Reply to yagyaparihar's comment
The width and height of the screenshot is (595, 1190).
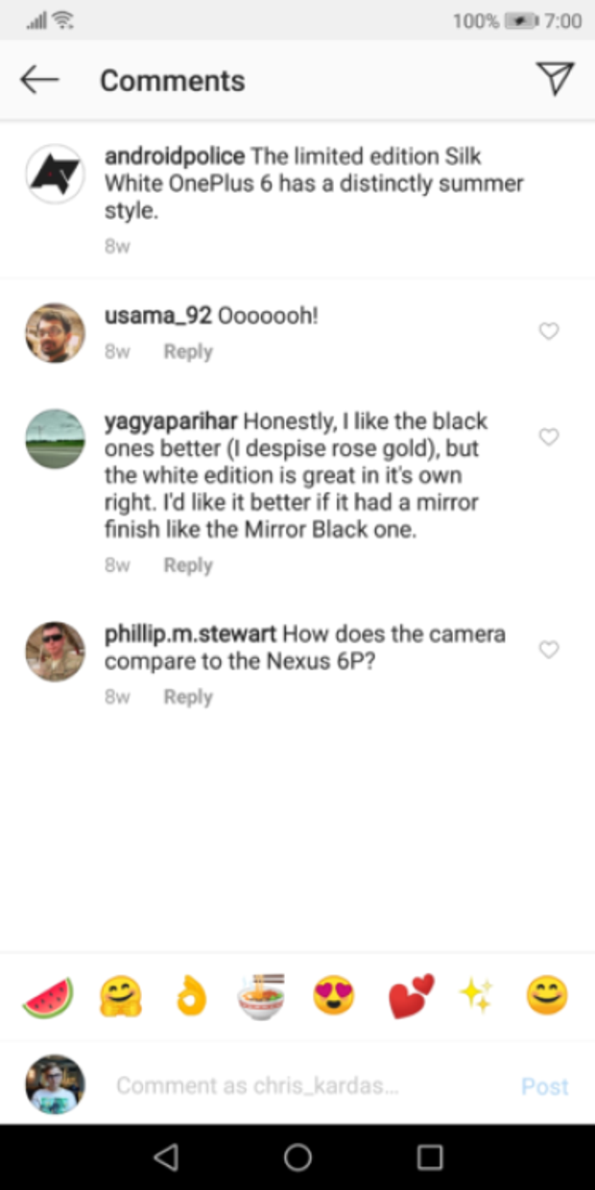(188, 565)
